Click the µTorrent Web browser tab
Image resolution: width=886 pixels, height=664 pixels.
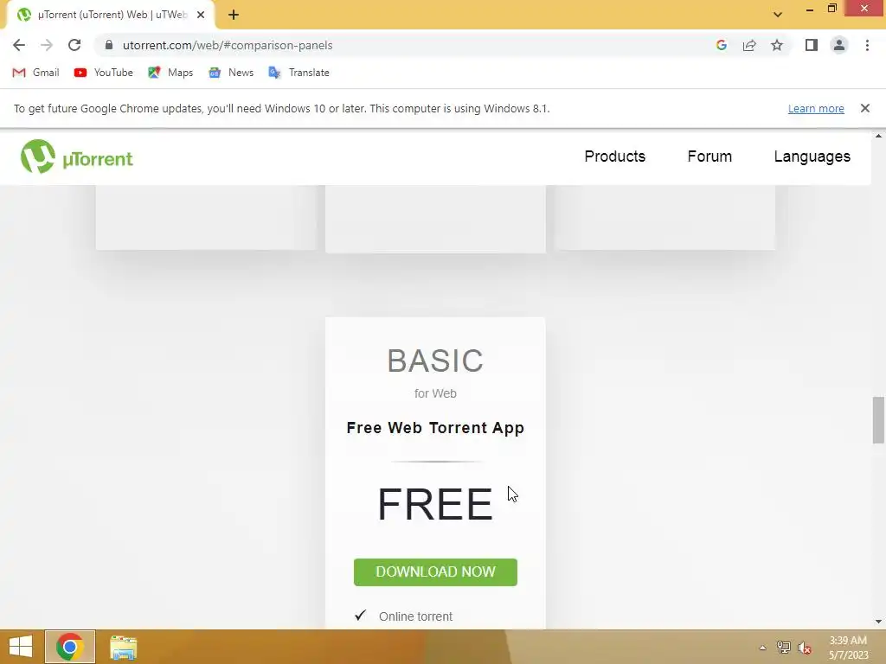pyautogui.click(x=110, y=15)
